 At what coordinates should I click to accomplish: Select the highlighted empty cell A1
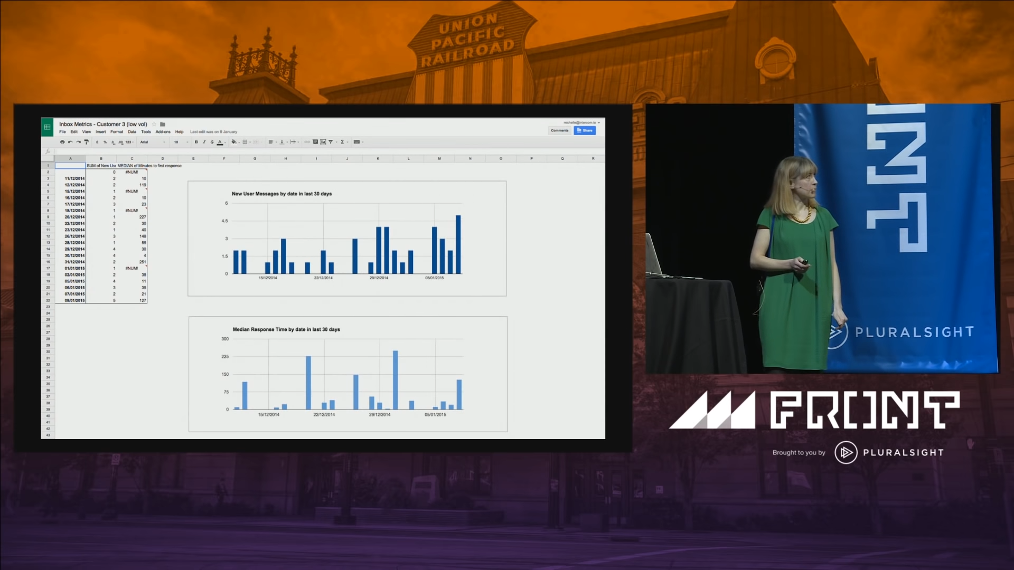click(70, 166)
